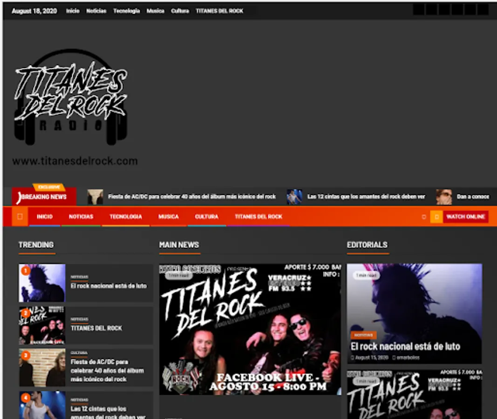
Task: Open TITANES DEL ROCK in the top dark bar
Action: pyautogui.click(x=219, y=11)
